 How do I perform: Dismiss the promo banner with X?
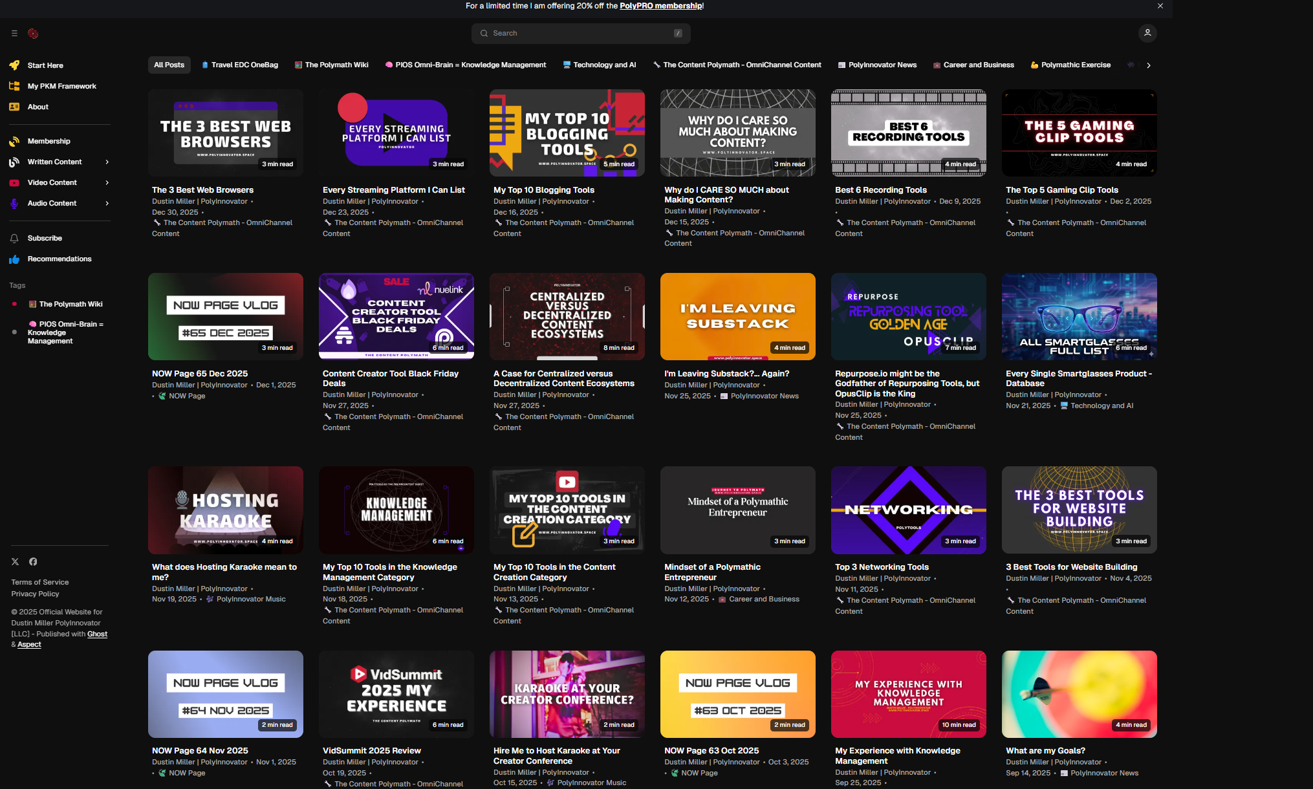(1160, 6)
